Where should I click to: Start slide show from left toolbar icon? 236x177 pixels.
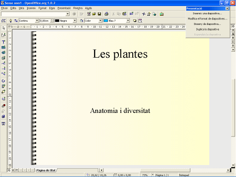pos(3,124)
